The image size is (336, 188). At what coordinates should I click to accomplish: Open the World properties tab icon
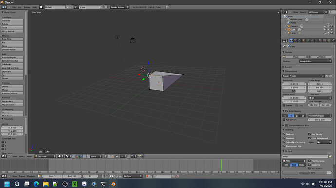[x=299, y=40]
